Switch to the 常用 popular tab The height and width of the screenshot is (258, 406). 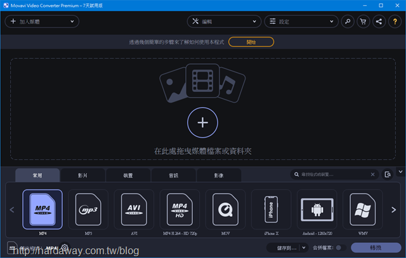[37, 176]
